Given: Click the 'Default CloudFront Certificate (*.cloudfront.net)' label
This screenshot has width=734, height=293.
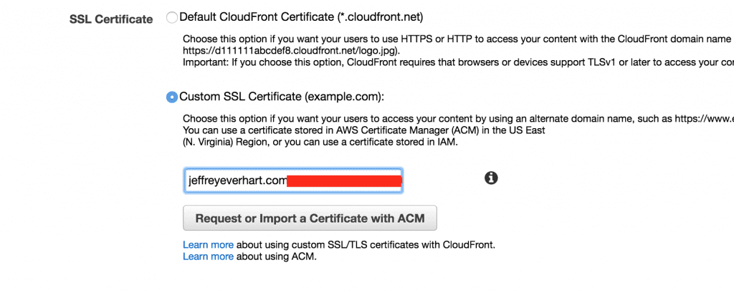Looking at the screenshot, I should 302,18.
